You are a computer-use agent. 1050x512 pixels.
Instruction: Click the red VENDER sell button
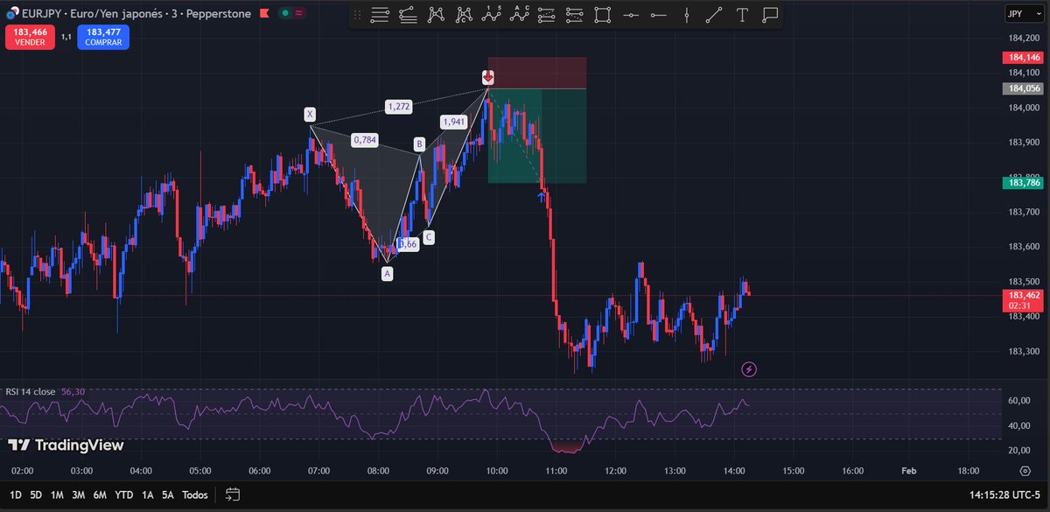(30, 36)
